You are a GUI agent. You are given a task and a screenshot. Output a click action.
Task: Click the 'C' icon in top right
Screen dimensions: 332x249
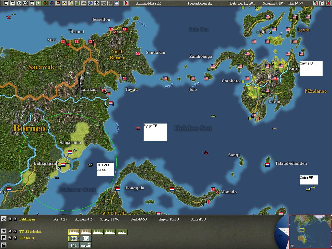point(322,3)
